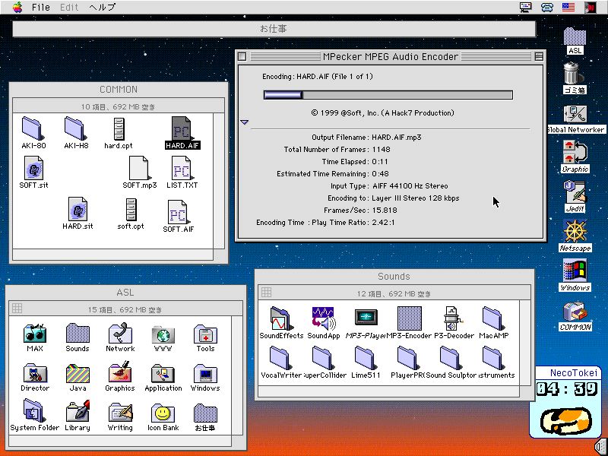Click the NecoToke1 clock display
This screenshot has height=456, width=608.
tap(566, 388)
